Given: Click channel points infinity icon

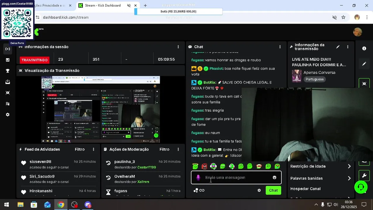Looking at the screenshot, I should tap(202, 190).
